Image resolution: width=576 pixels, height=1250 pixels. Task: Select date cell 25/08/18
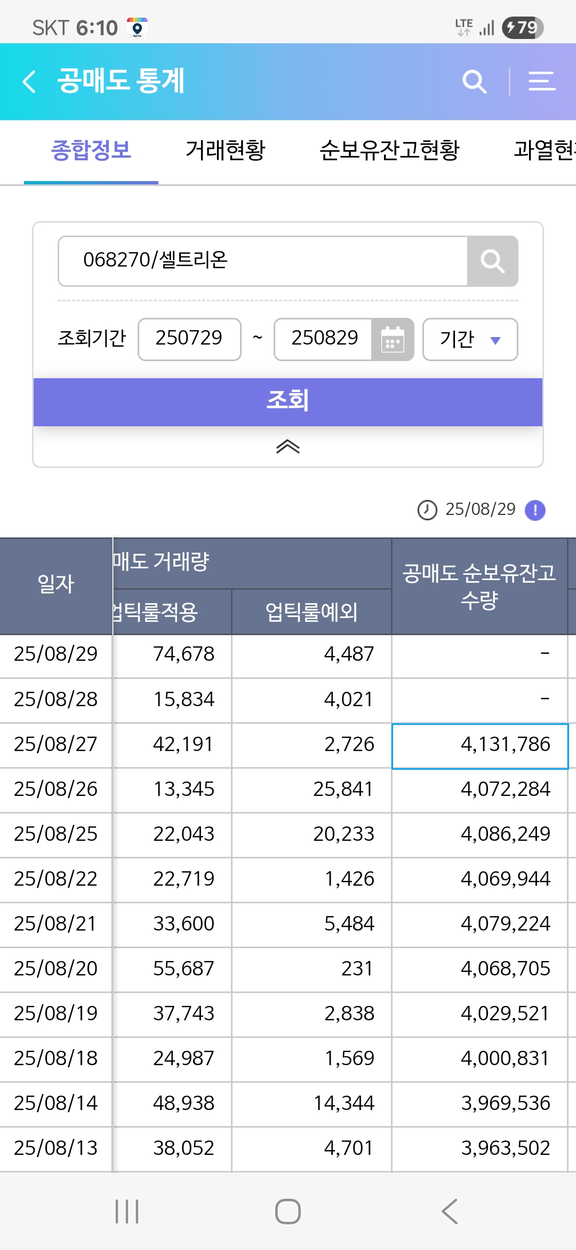(56, 1059)
